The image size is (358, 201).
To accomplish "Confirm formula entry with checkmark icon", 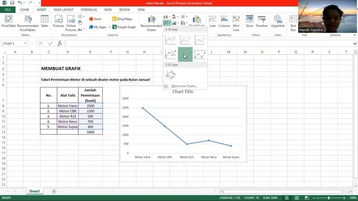I will tap(50, 44).
